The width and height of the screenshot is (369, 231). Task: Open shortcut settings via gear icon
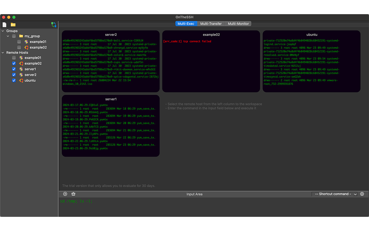point(362,194)
